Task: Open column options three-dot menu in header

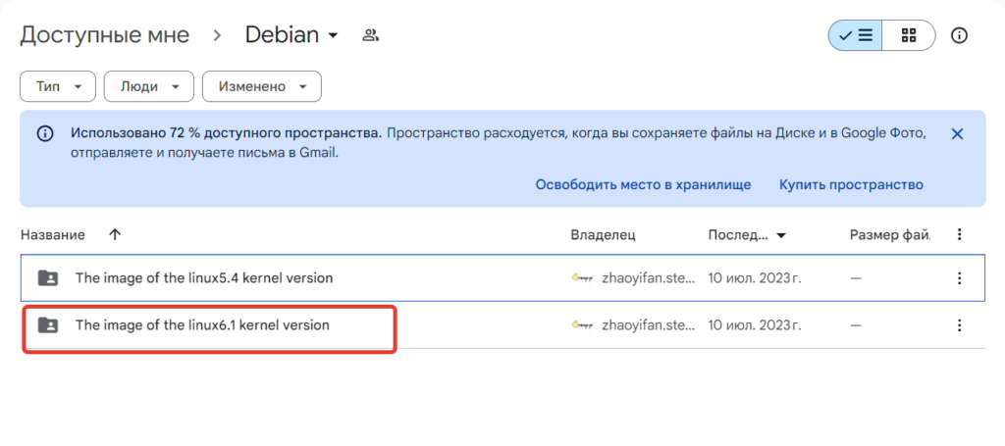Action: (960, 235)
